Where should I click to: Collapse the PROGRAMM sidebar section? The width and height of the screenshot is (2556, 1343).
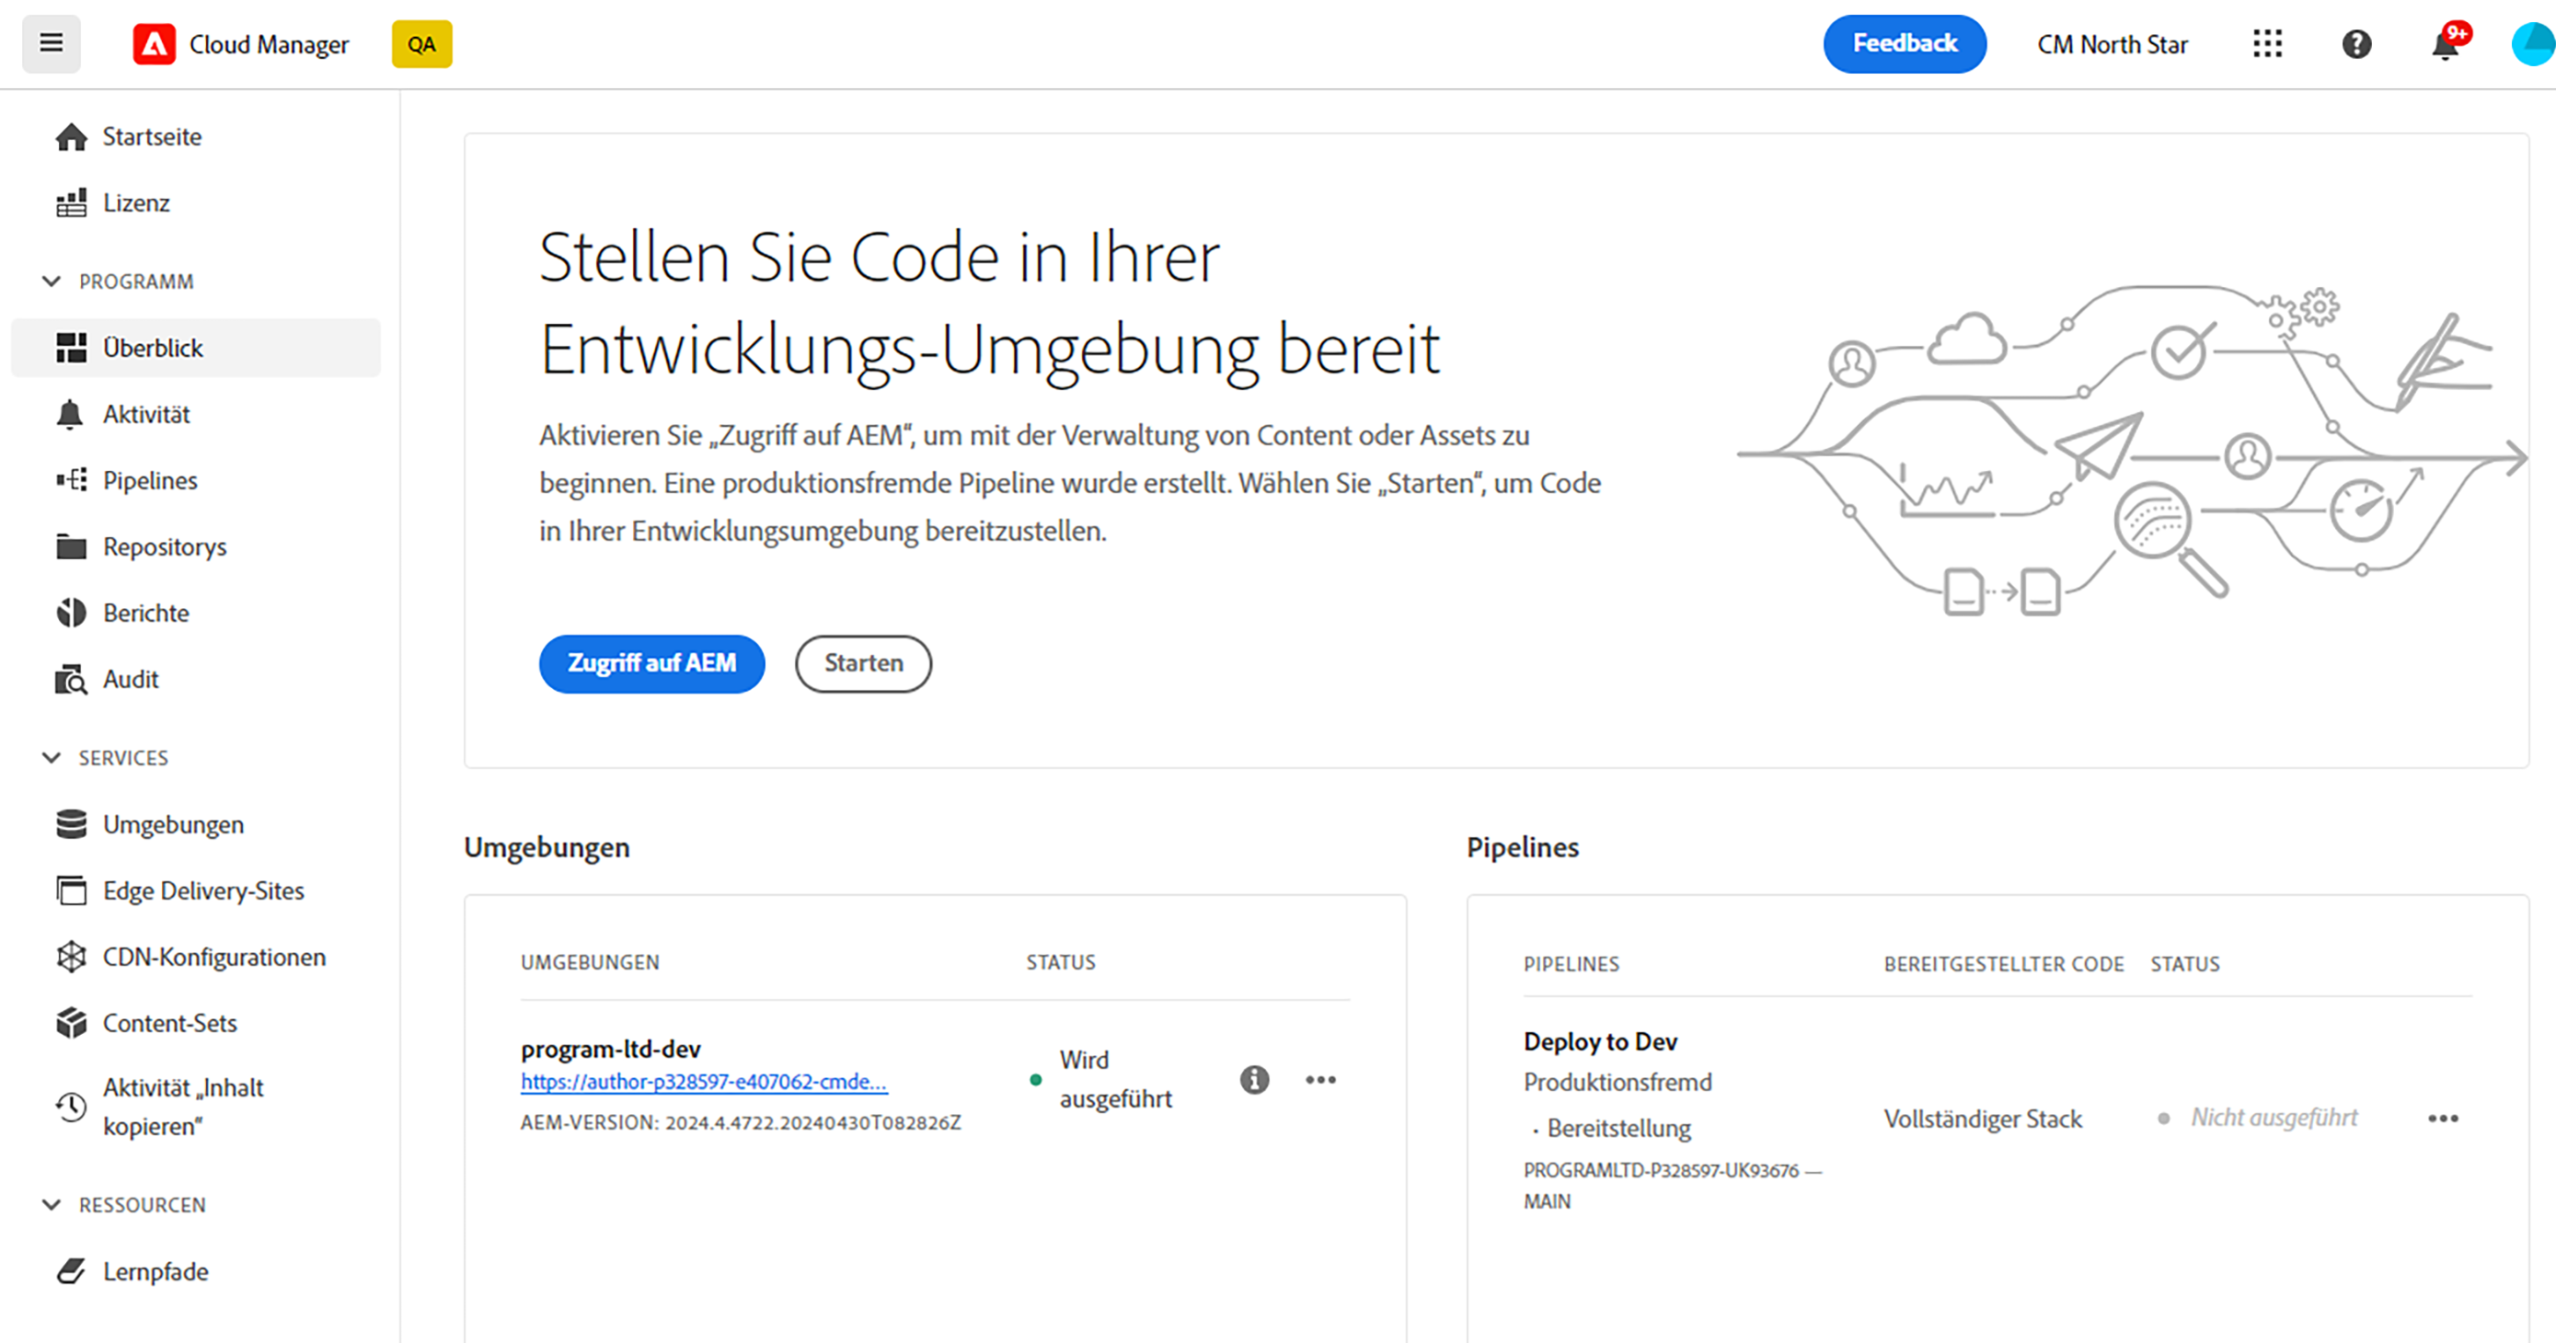[52, 281]
